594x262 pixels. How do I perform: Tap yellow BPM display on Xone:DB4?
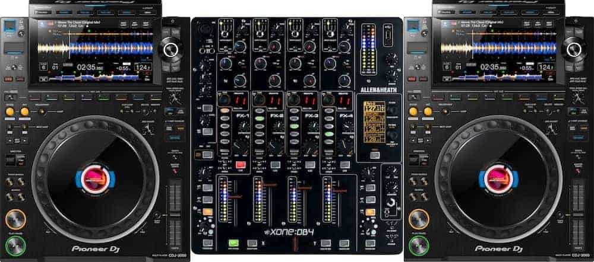tap(374, 122)
